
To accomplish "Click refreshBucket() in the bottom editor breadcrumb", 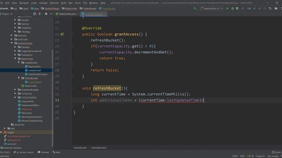I will click(99, 148).
